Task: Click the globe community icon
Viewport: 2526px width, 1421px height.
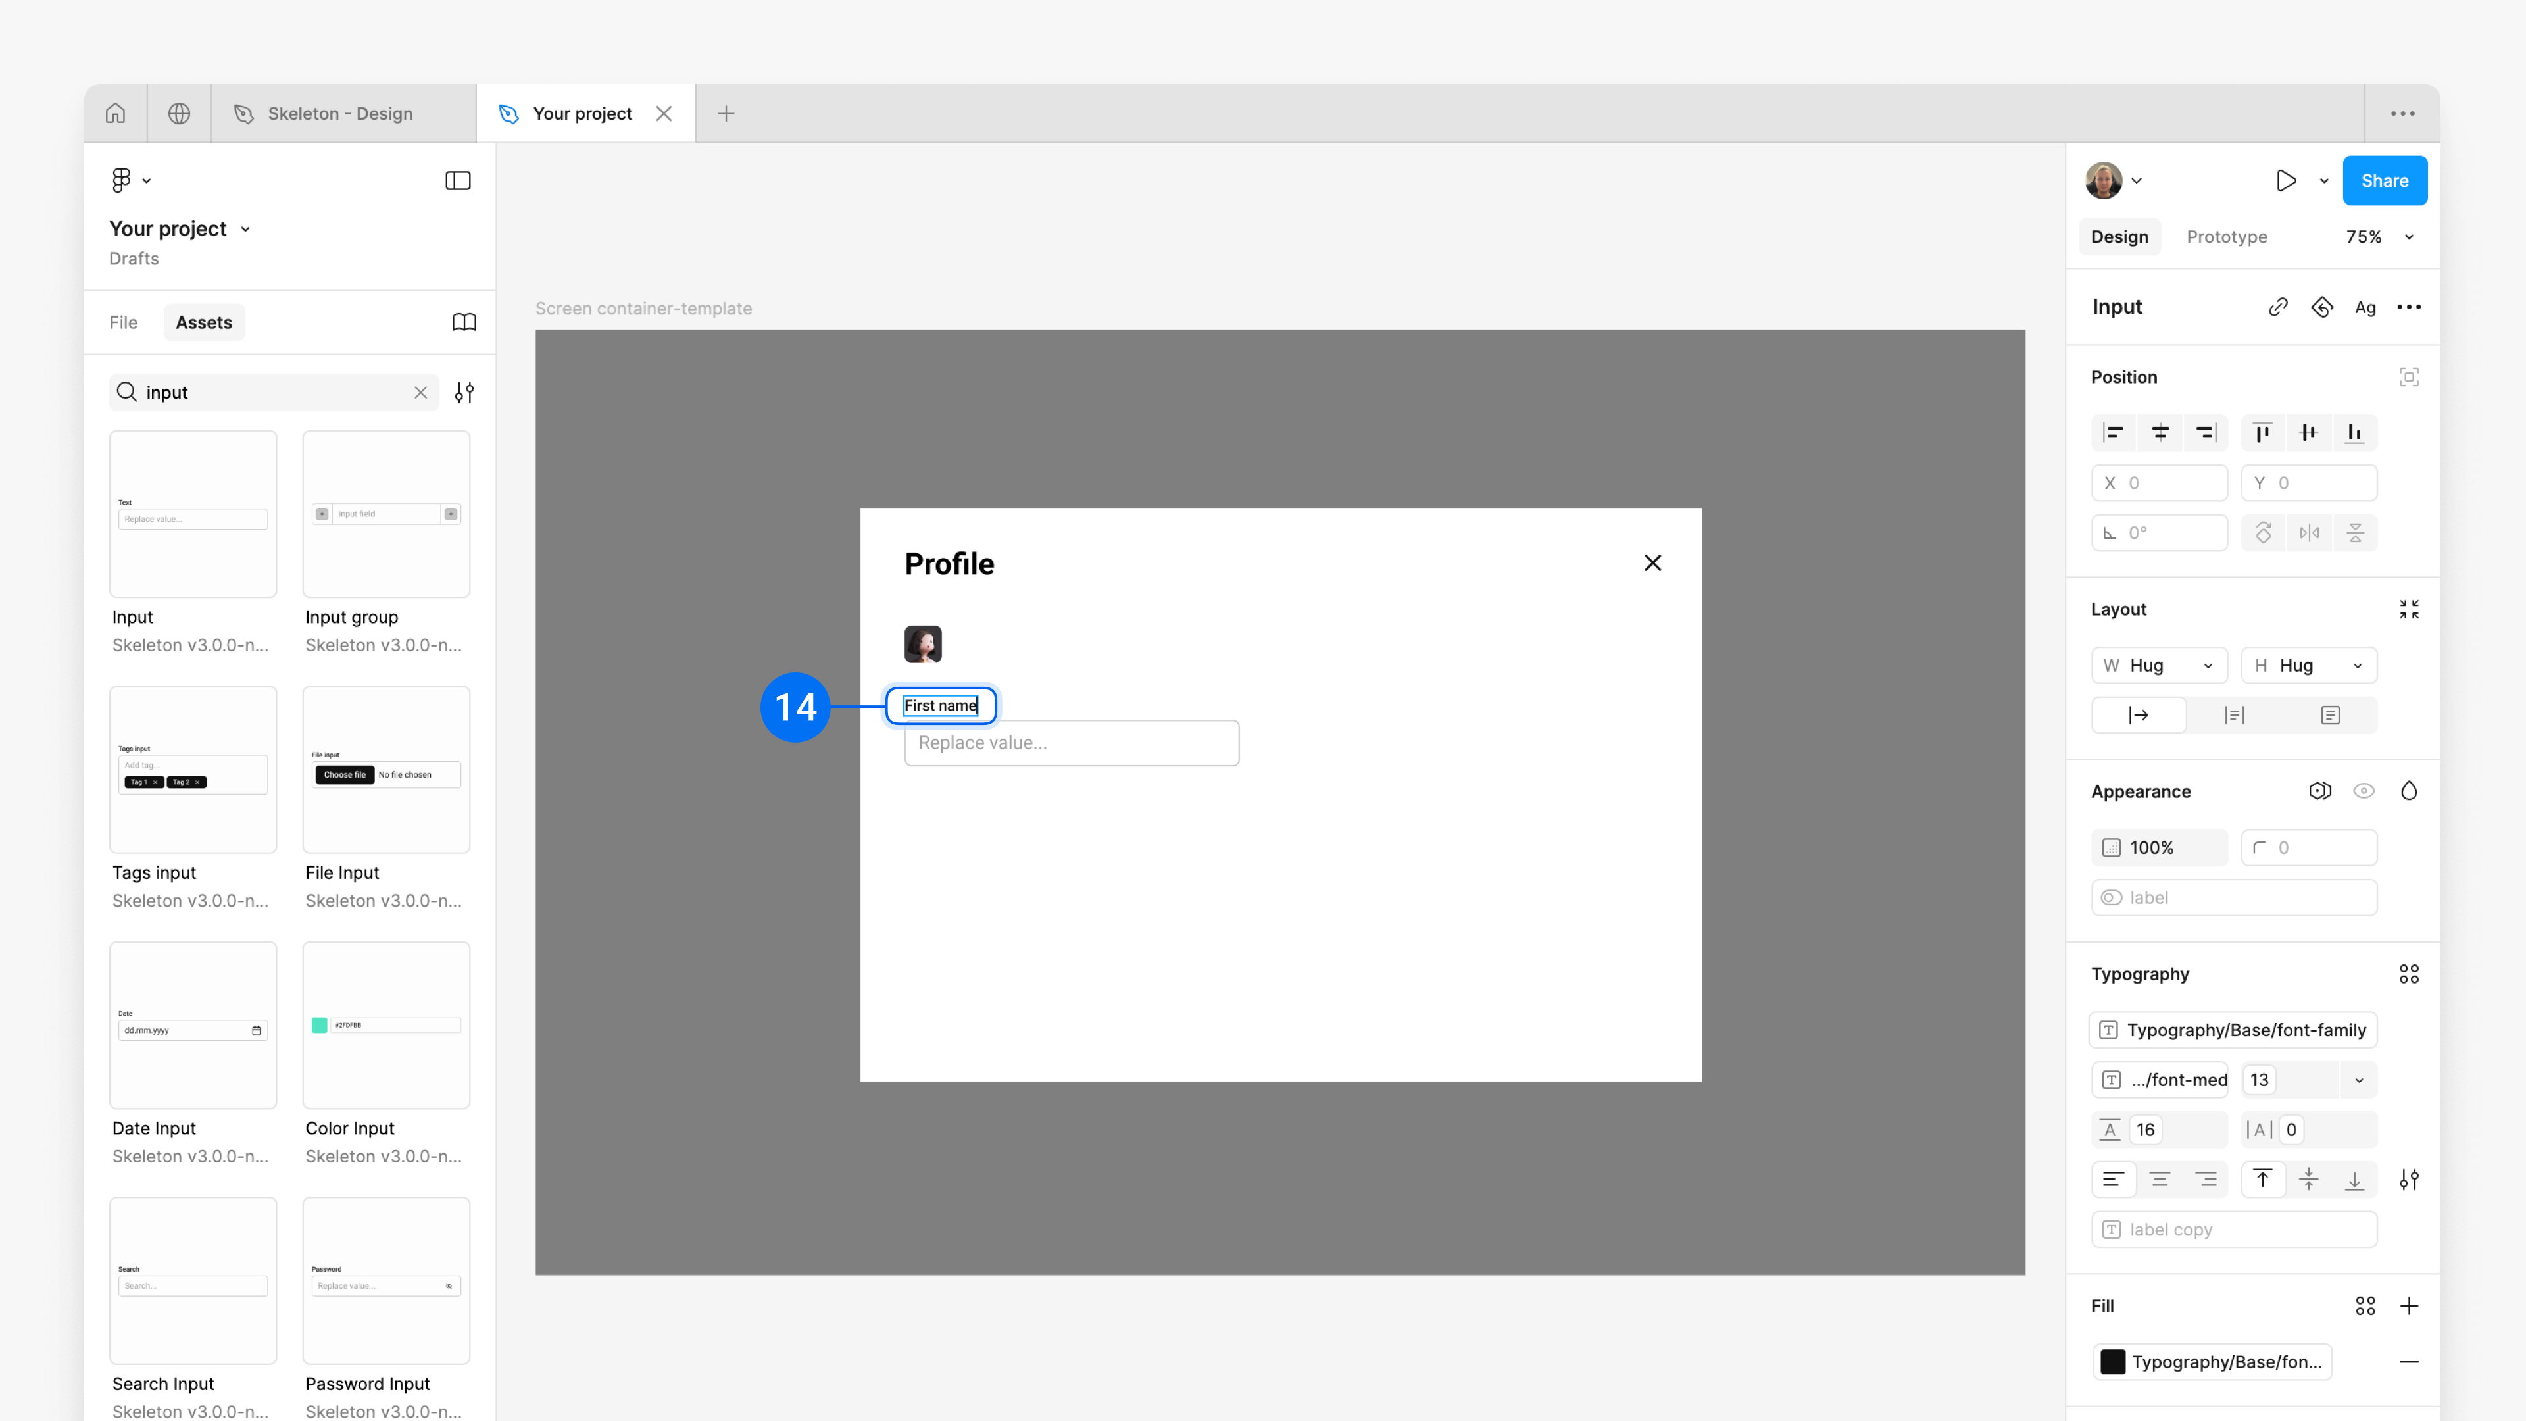Action: click(x=178, y=114)
